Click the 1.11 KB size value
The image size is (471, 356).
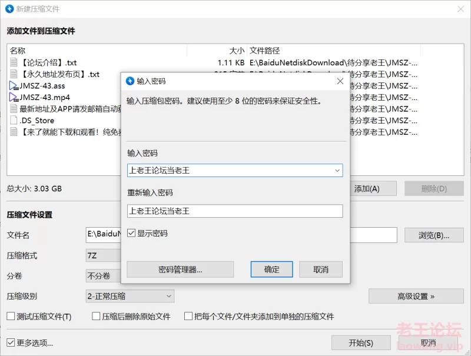(x=231, y=62)
